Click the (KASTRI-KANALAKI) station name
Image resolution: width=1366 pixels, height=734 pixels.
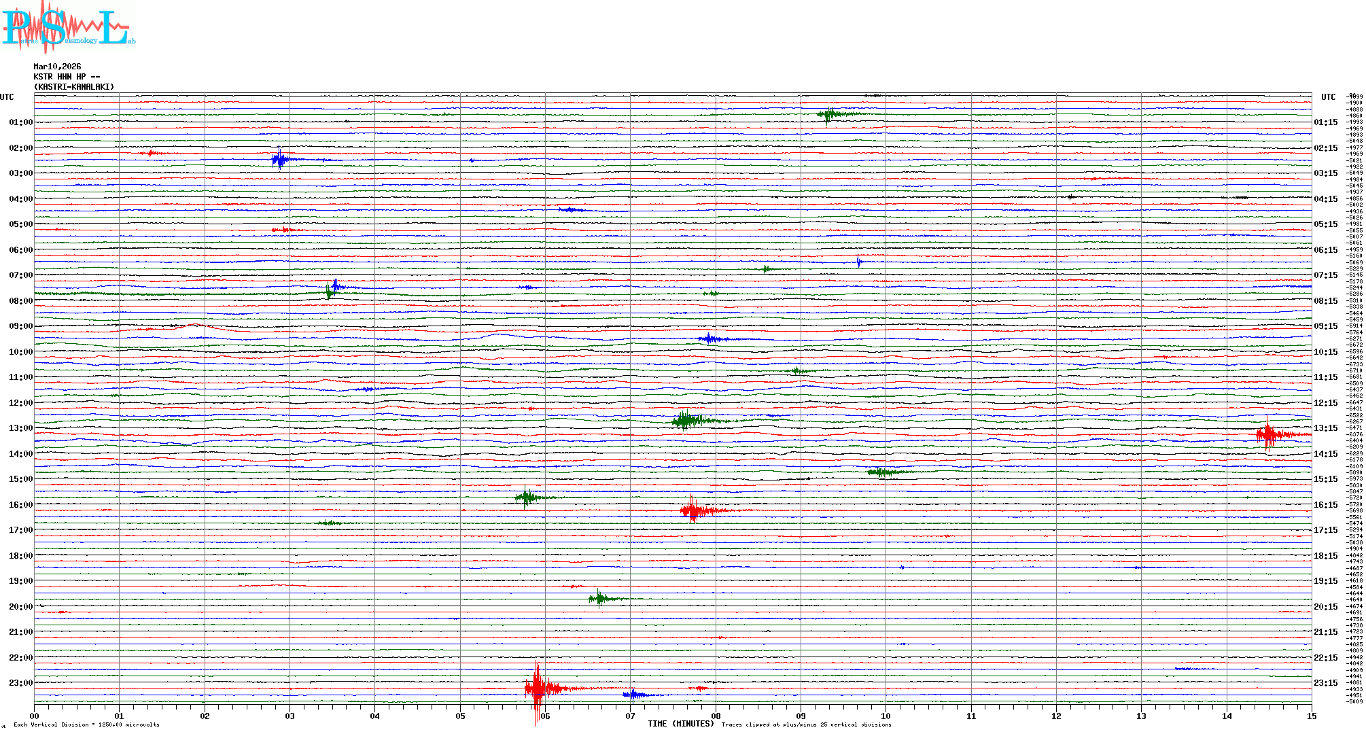[74, 87]
